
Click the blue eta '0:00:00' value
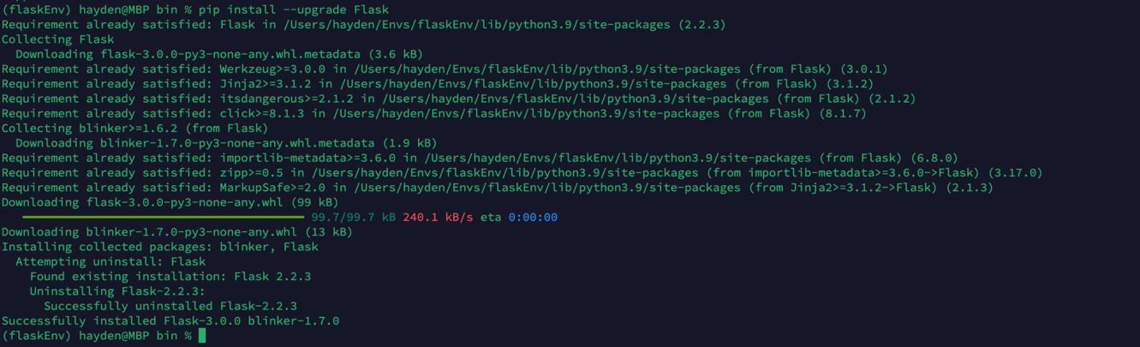(533, 218)
